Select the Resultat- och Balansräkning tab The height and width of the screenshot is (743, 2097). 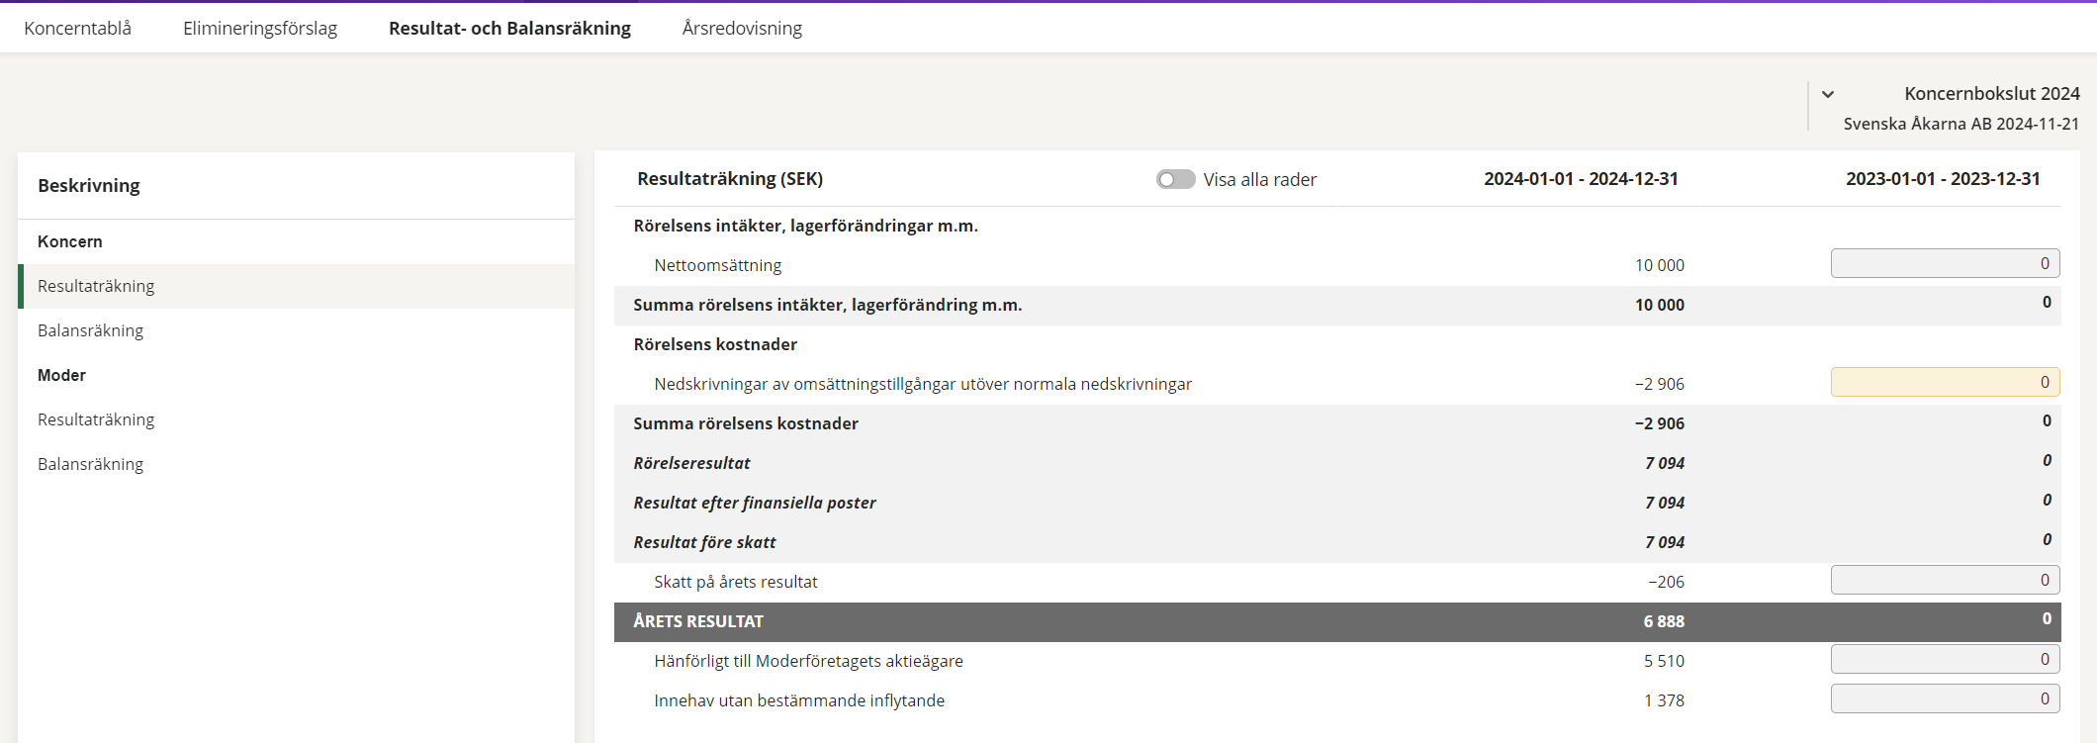pyautogui.click(x=509, y=28)
